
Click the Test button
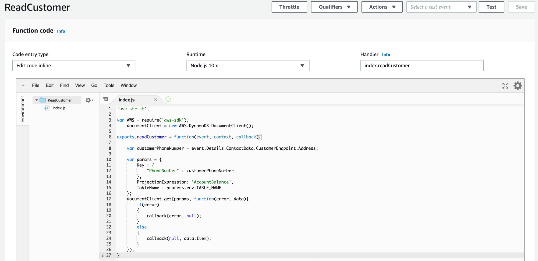[x=491, y=7]
